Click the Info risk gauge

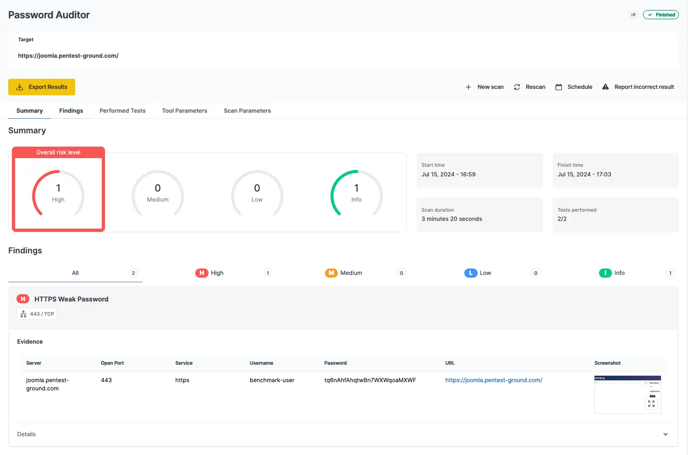357,193
